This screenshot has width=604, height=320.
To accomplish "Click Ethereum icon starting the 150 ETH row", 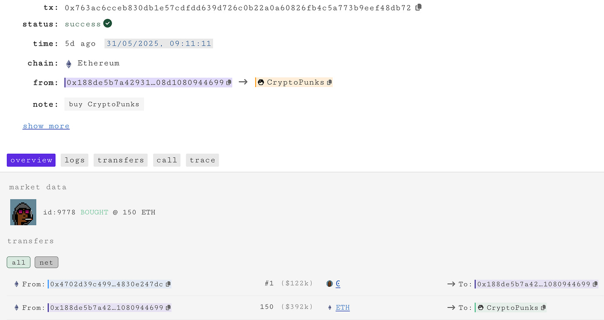I will 17,308.
